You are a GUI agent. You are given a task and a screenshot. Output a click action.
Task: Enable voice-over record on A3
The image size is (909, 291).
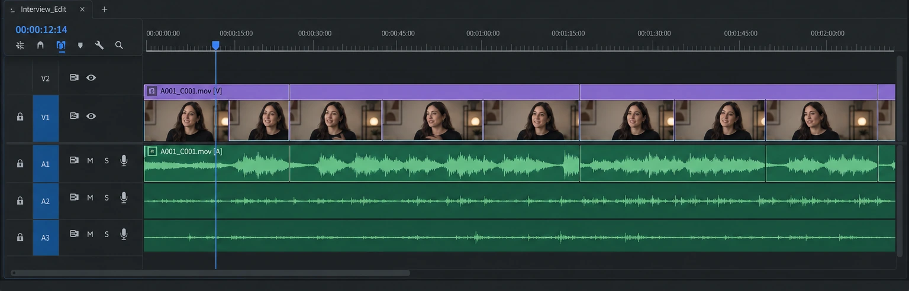click(x=124, y=234)
